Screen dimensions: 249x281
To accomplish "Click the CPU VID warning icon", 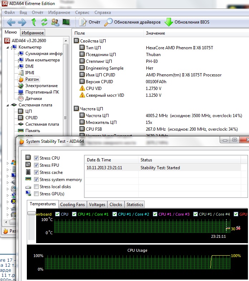I will click(x=82, y=88).
